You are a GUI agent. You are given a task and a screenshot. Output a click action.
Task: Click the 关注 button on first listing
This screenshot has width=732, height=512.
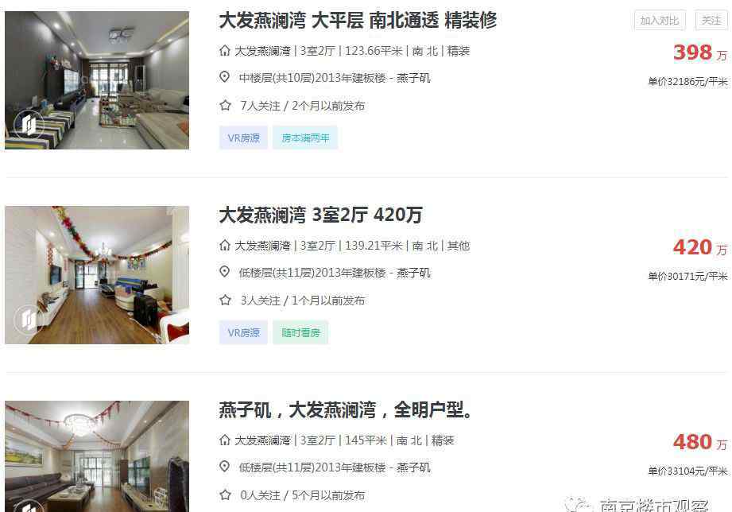[x=711, y=20]
